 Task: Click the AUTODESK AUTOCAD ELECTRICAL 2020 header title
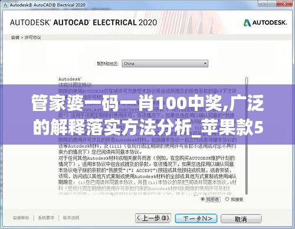[83, 22]
